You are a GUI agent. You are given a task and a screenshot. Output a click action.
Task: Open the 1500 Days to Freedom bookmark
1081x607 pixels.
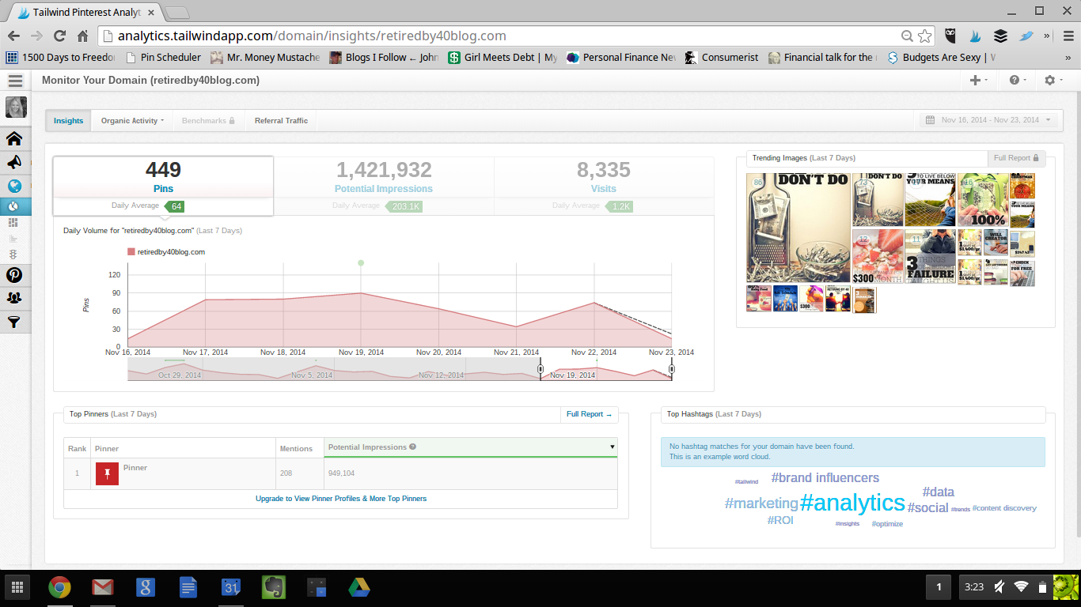pyautogui.click(x=61, y=57)
